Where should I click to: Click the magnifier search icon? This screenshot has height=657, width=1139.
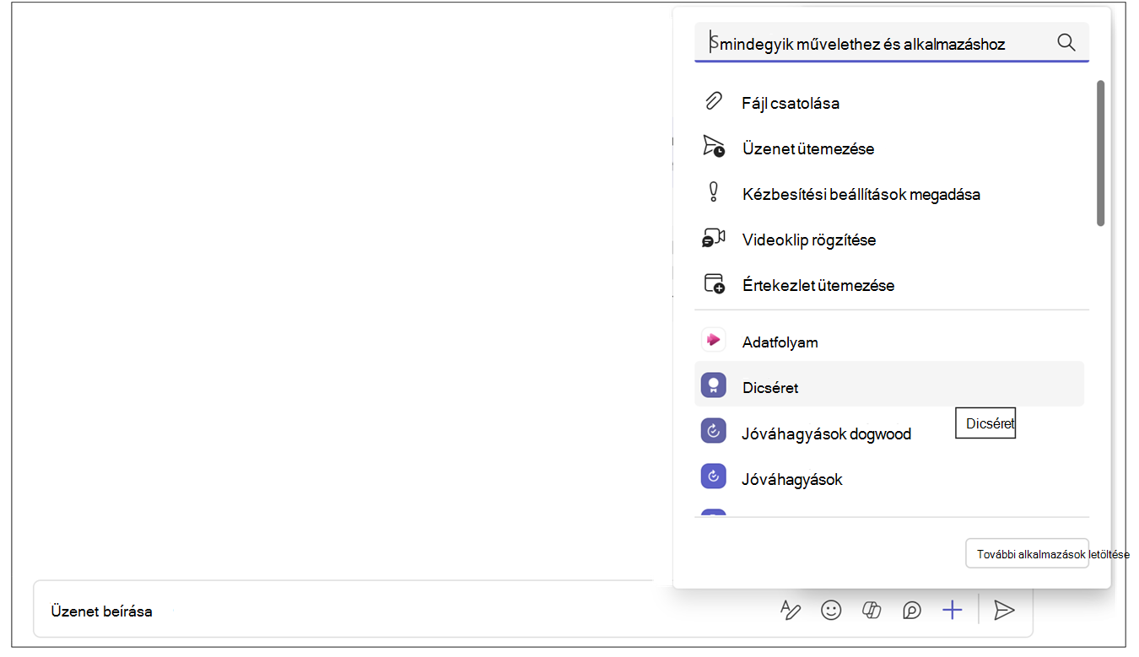pos(1066,42)
